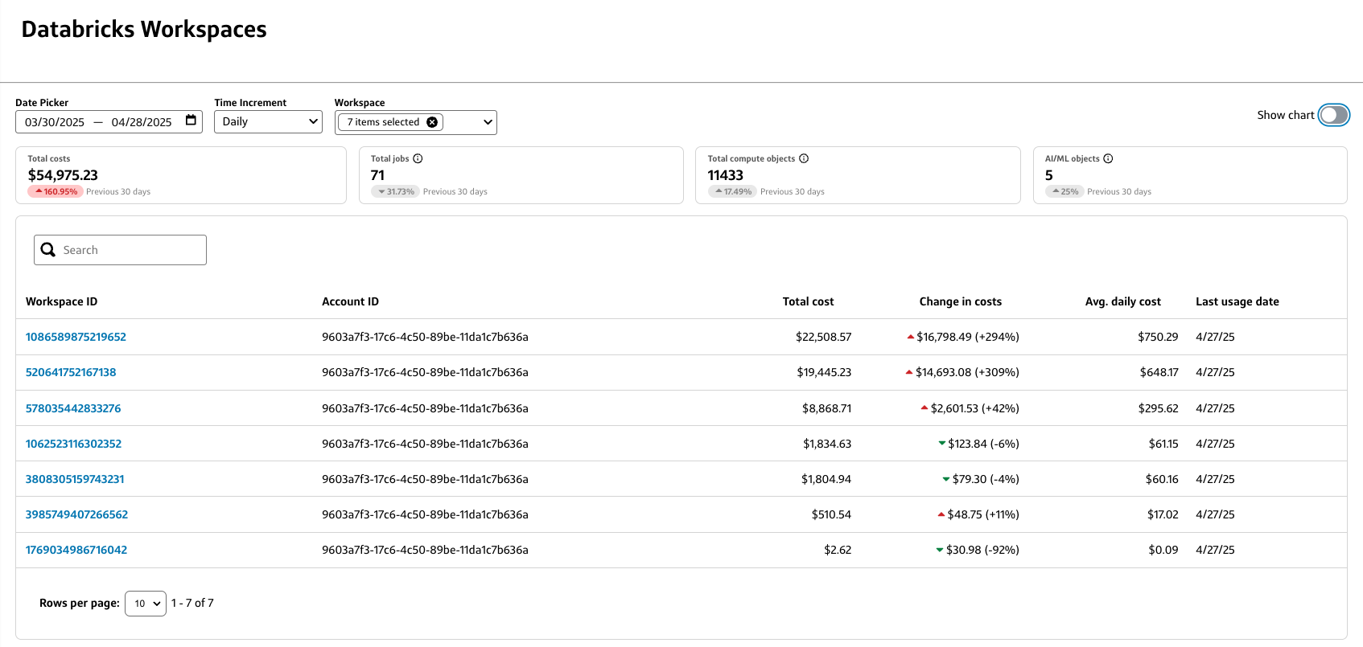Screen dimensions: 1363x647
Task: Click the 31.73% decrease badge in Total jobs
Action: click(395, 191)
